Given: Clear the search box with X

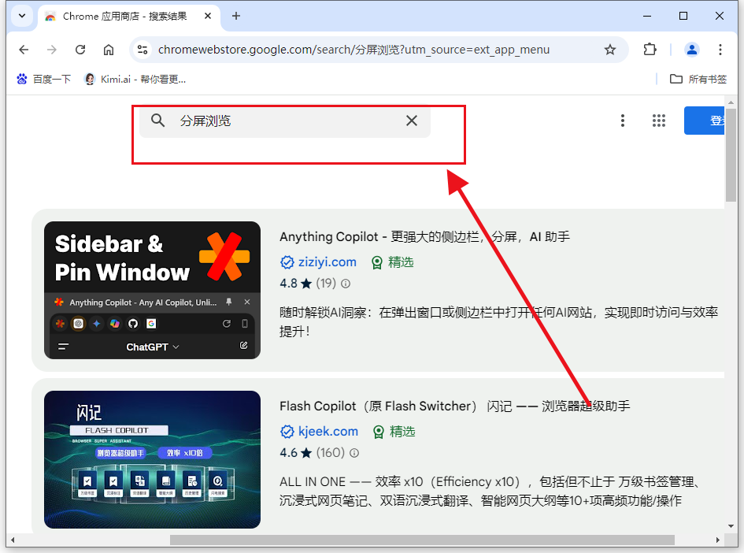Looking at the screenshot, I should 412,121.
